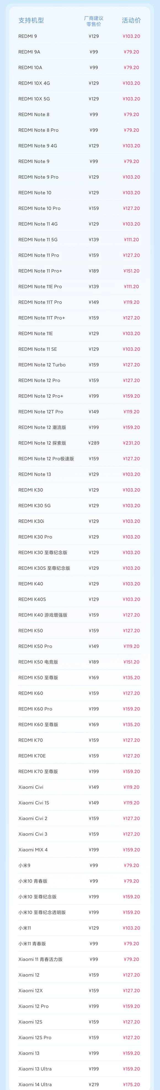This screenshot has width=160, height=1090.
Task: Click the ¥151.20 price for REDMI Note 11 Pro+
Action: [131, 271]
